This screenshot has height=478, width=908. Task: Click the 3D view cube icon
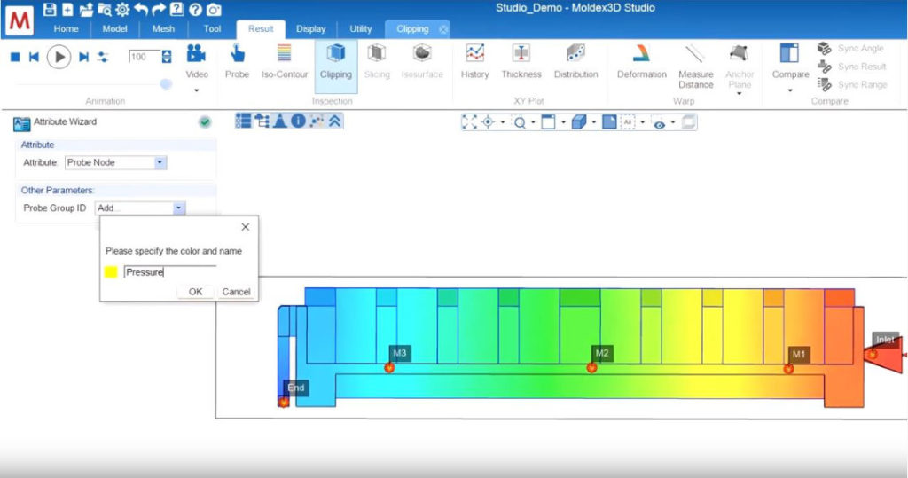(578, 122)
